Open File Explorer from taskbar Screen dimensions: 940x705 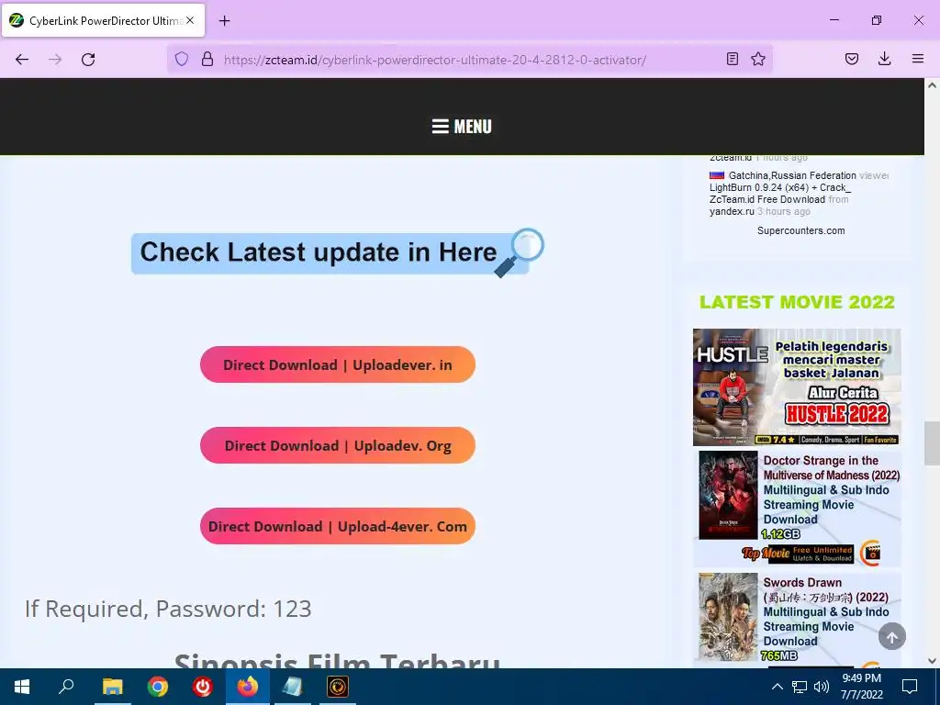click(112, 687)
